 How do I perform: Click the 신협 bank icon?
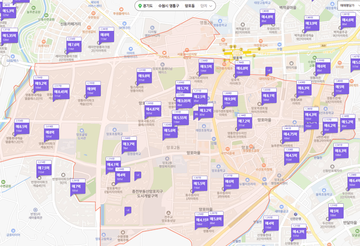pos(214,139)
